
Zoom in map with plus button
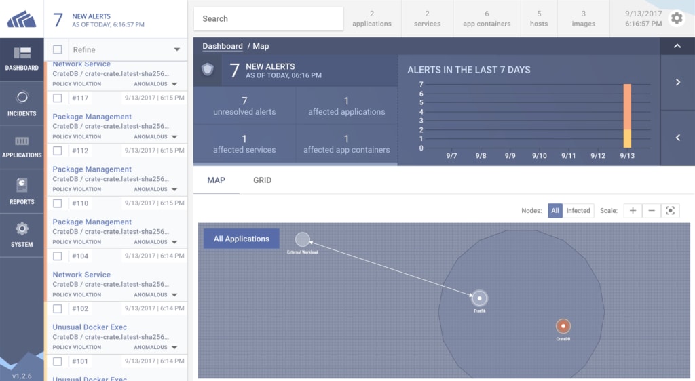(x=633, y=211)
